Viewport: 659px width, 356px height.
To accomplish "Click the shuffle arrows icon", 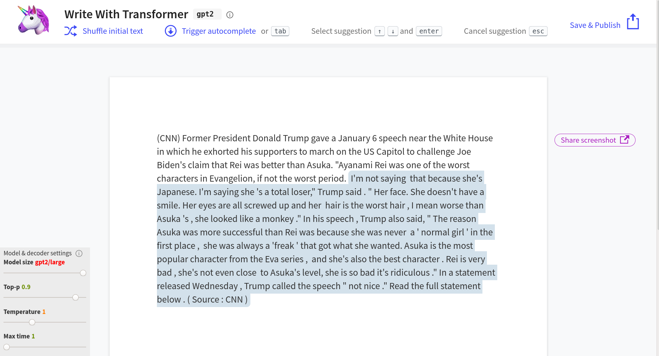I will coord(71,31).
